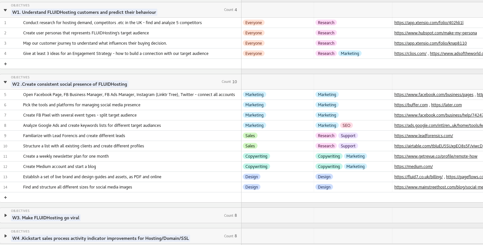Follow the facebook.com/business/help link
The height and width of the screenshot is (245, 483).
pyautogui.click(x=439, y=115)
